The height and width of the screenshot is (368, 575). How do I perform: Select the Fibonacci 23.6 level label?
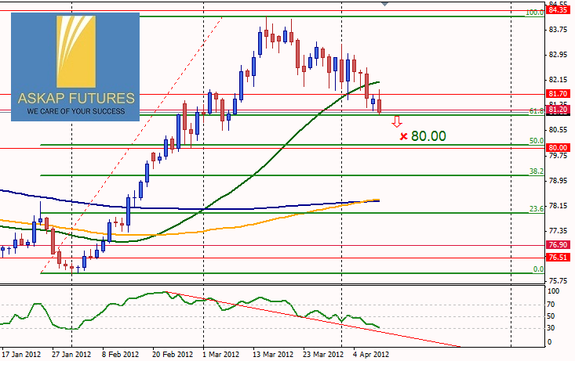(x=537, y=208)
